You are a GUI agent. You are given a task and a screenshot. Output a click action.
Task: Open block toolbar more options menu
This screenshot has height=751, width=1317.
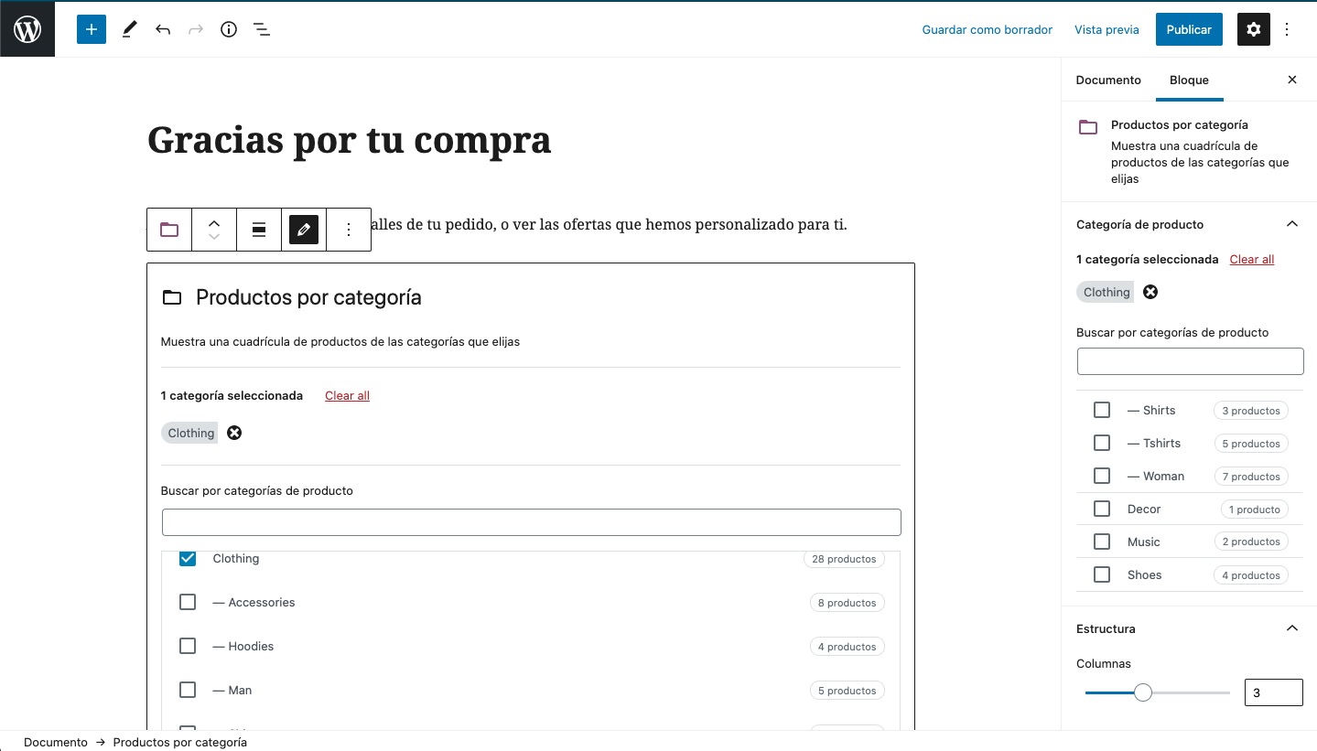tap(349, 230)
